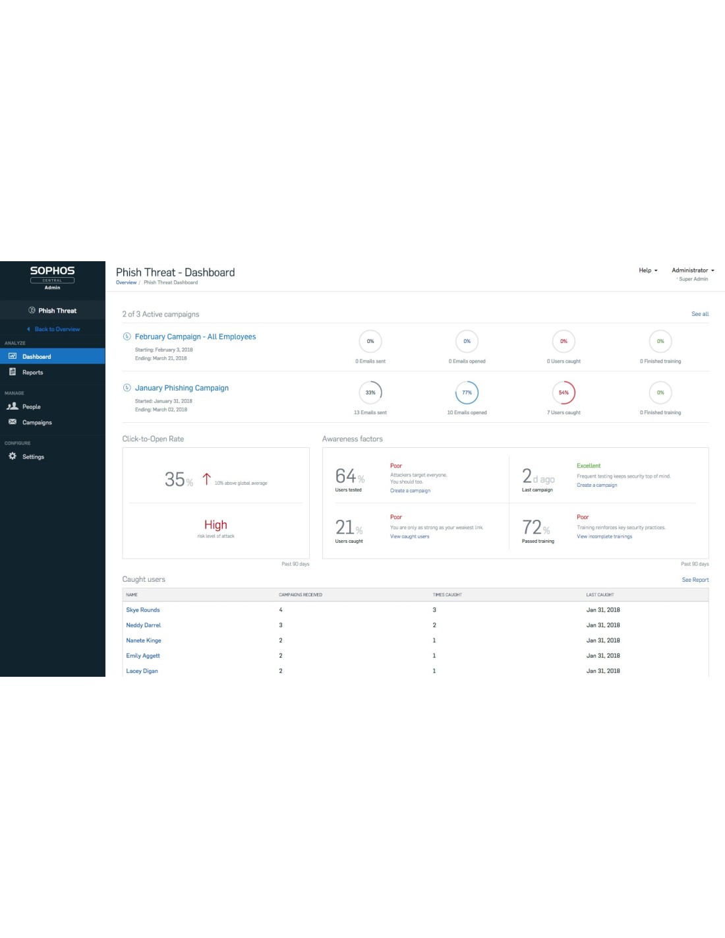
Task: Select Campaigns in the Manage section
Action: [37, 423]
